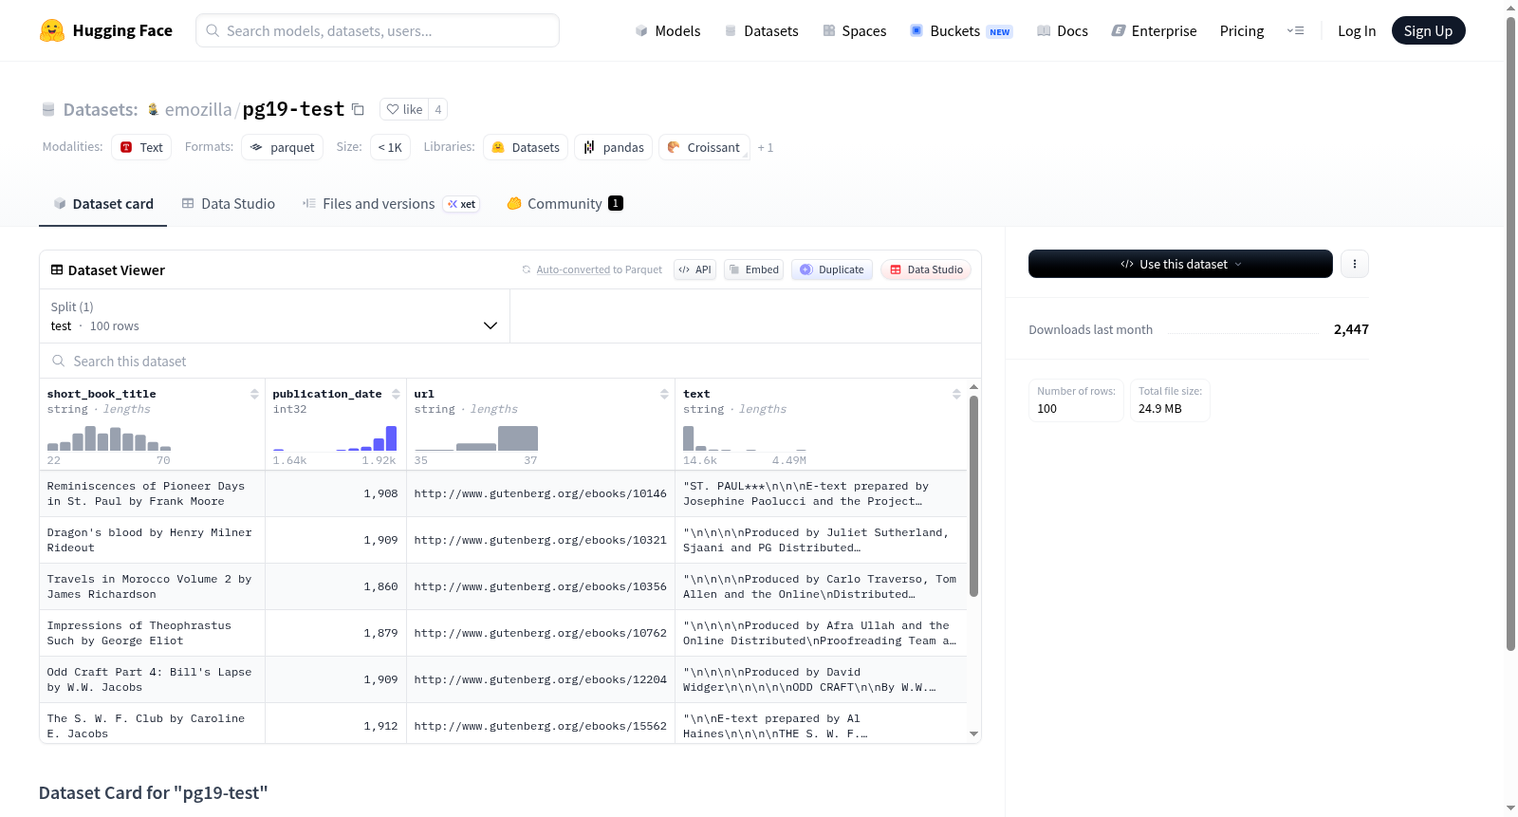Click the Odd Craft Part 4 title cell
1518x817 pixels.
click(152, 679)
